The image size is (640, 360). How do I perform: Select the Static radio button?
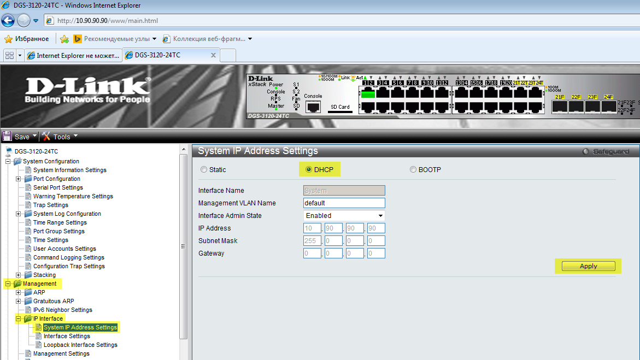click(204, 170)
